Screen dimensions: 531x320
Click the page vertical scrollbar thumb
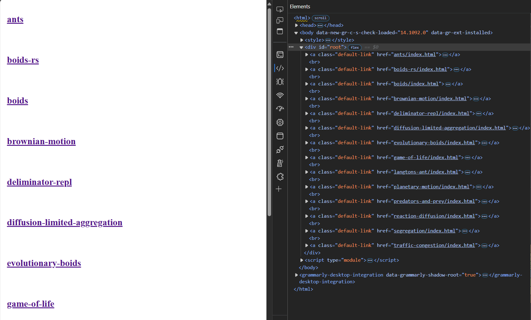tap(269, 112)
